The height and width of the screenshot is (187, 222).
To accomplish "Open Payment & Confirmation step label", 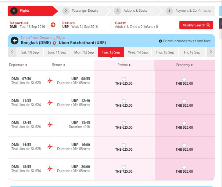I will tap(194, 11).
